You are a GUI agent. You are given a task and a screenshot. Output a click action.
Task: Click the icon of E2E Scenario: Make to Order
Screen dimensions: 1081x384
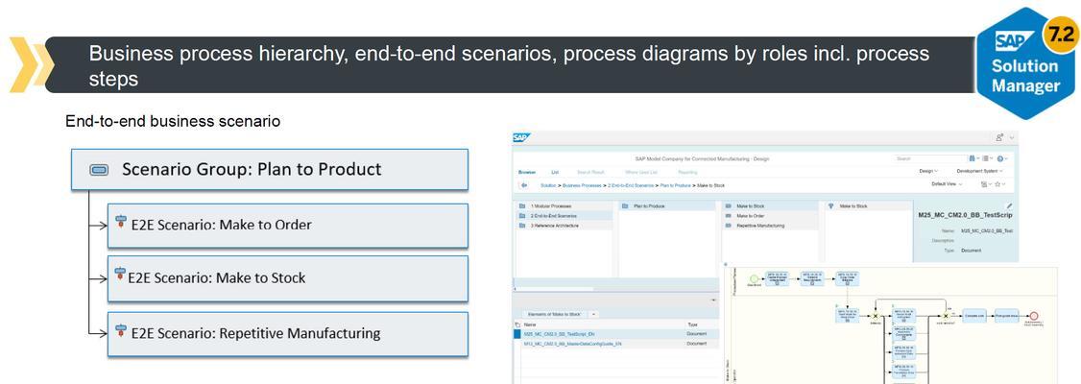121,224
